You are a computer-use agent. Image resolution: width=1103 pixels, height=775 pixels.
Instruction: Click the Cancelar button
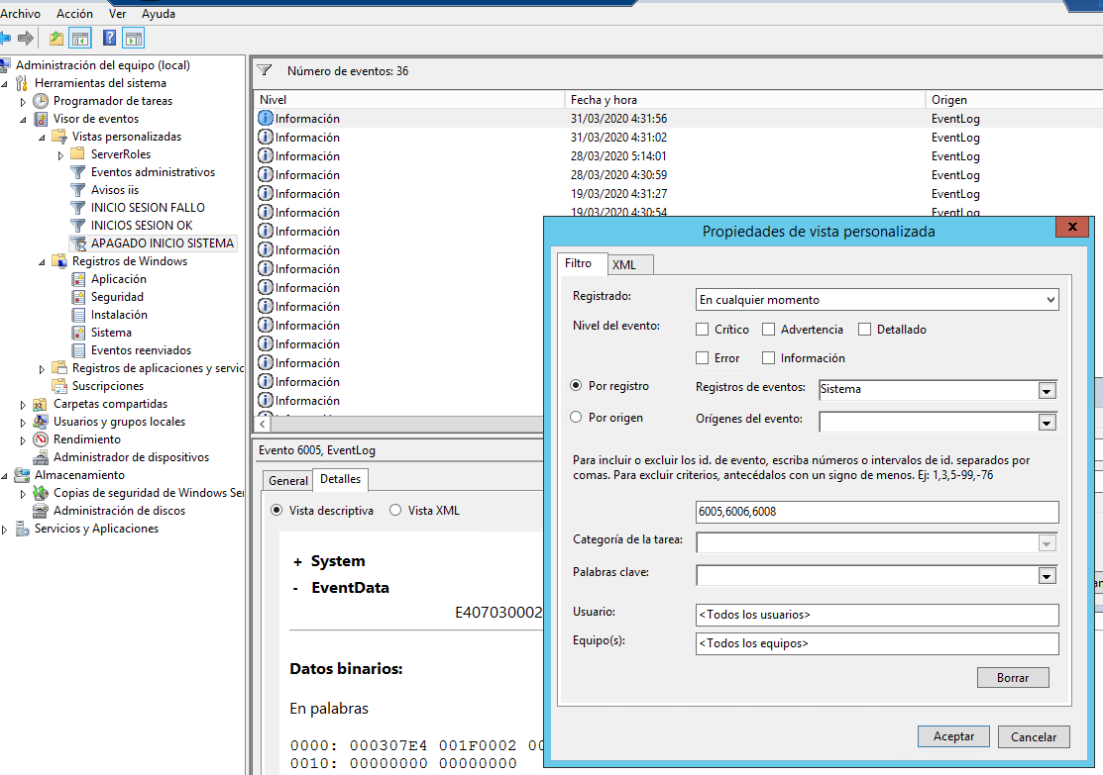(x=1034, y=736)
